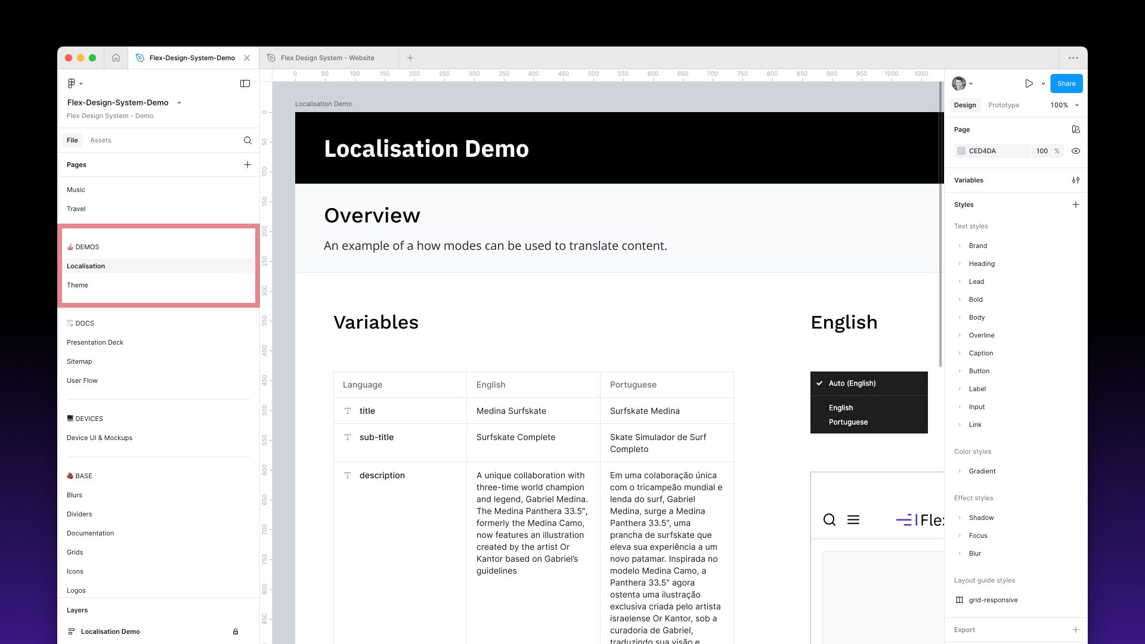This screenshot has width=1145, height=644.
Task: Click the search icon in file panel
Action: coord(247,141)
